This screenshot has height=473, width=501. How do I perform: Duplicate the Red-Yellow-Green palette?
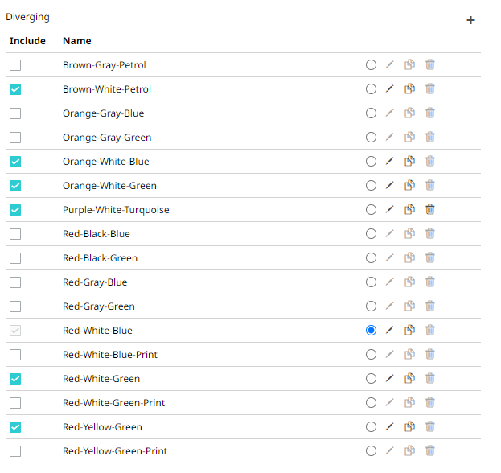click(409, 426)
